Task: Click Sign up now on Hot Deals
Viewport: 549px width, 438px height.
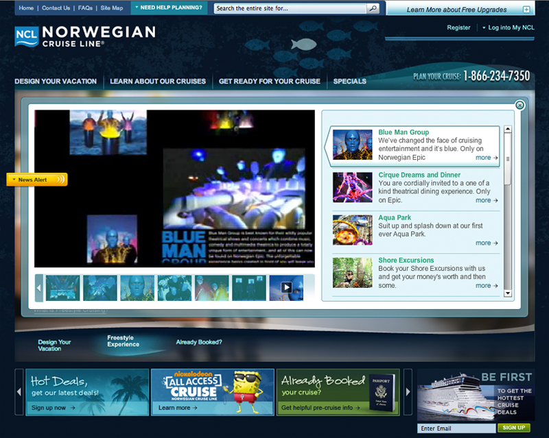Action: [x=54, y=408]
